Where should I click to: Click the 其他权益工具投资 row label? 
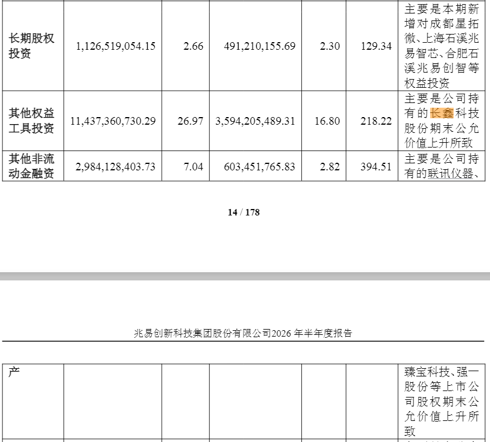coord(31,121)
